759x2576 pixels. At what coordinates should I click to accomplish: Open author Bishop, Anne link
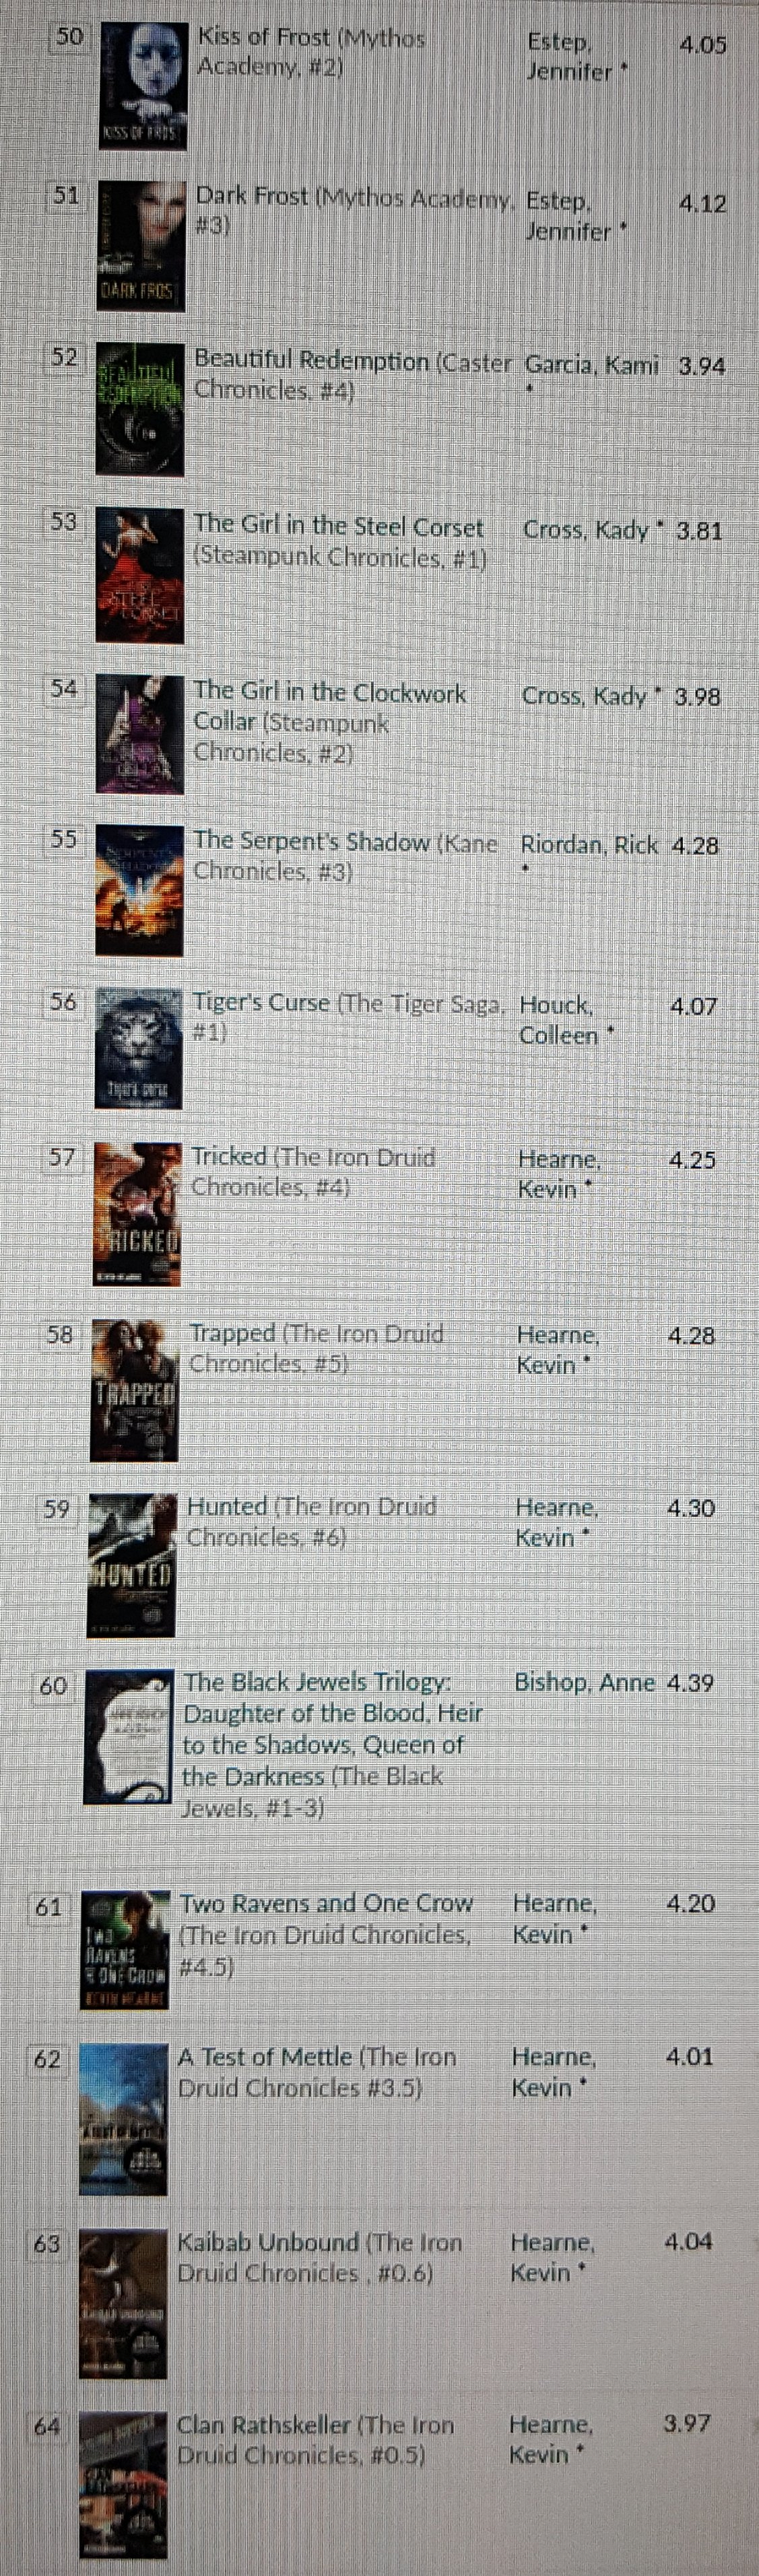tap(584, 1682)
